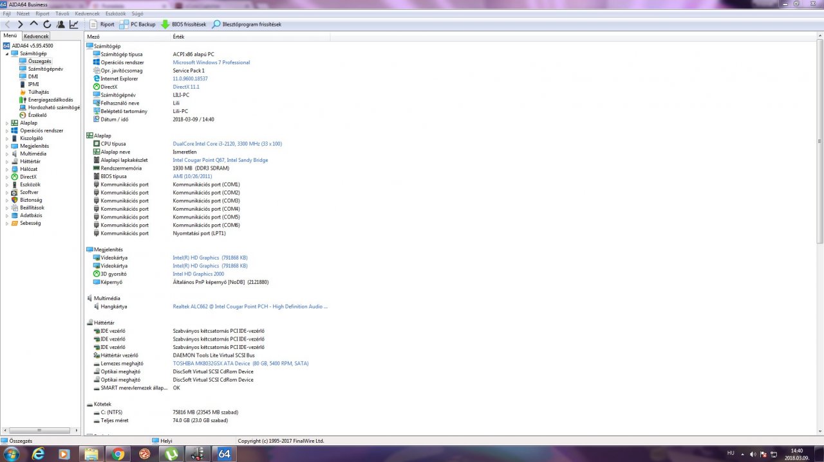Viewport: 824px width, 462px height.
Task: Open the Intel HD Graphics 2000 link
Action: coord(198,274)
